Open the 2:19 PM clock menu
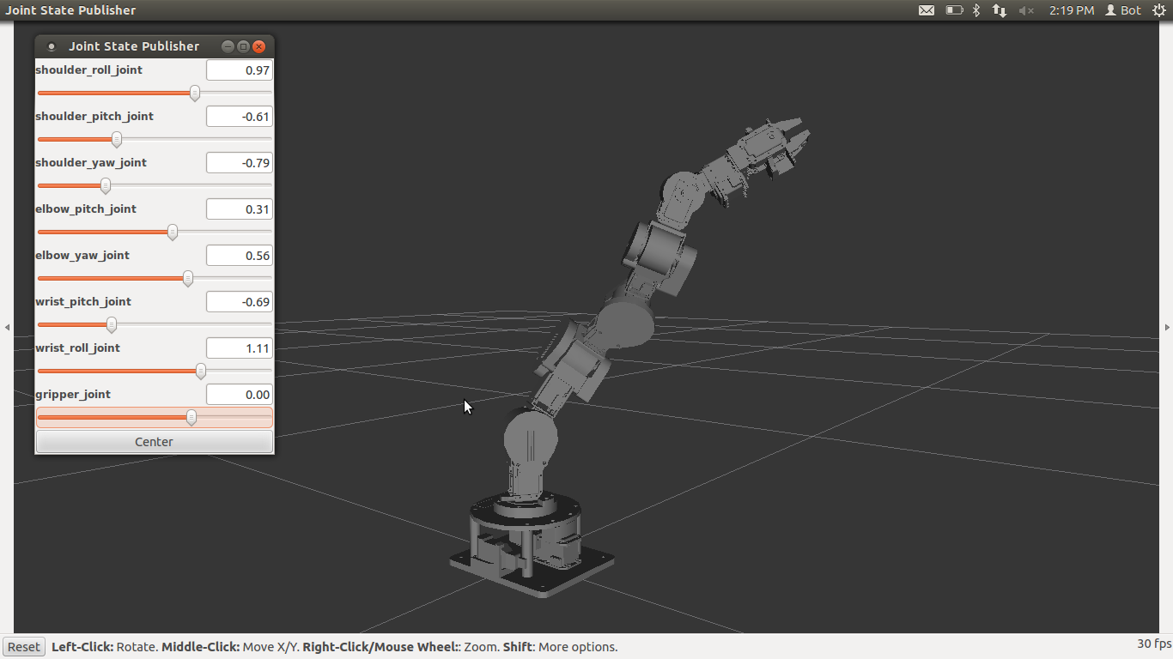This screenshot has height=659, width=1173. pos(1071,10)
